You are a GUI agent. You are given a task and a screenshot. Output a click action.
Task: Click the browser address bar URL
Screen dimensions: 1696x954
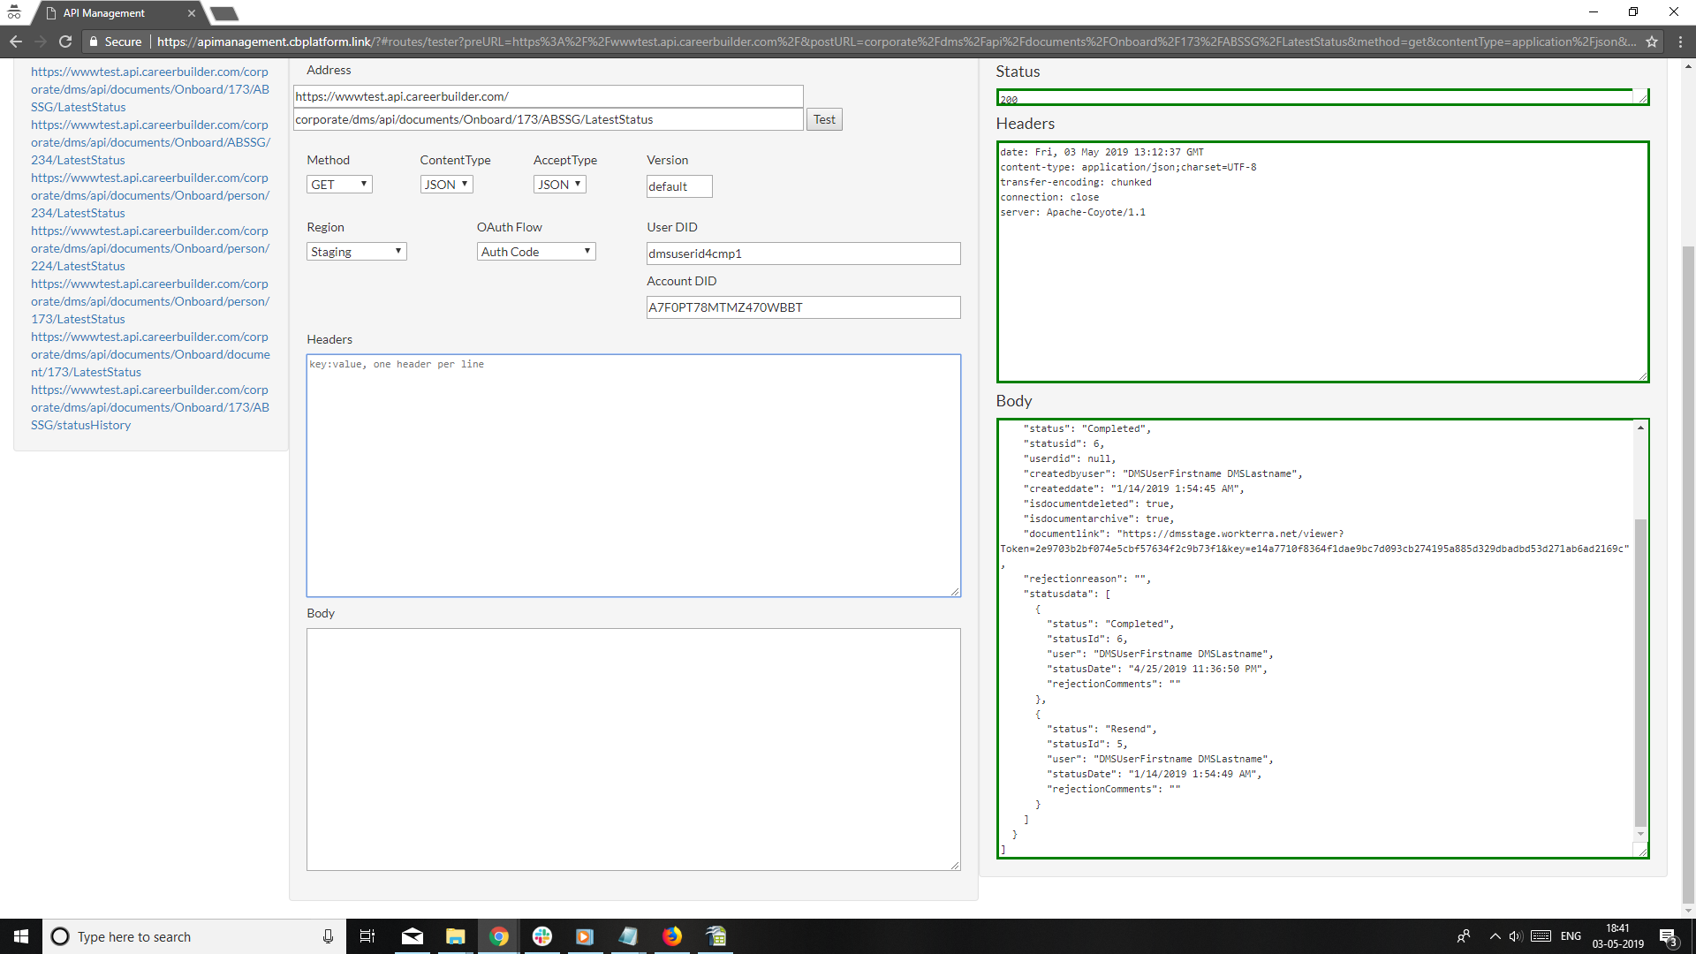click(x=896, y=42)
